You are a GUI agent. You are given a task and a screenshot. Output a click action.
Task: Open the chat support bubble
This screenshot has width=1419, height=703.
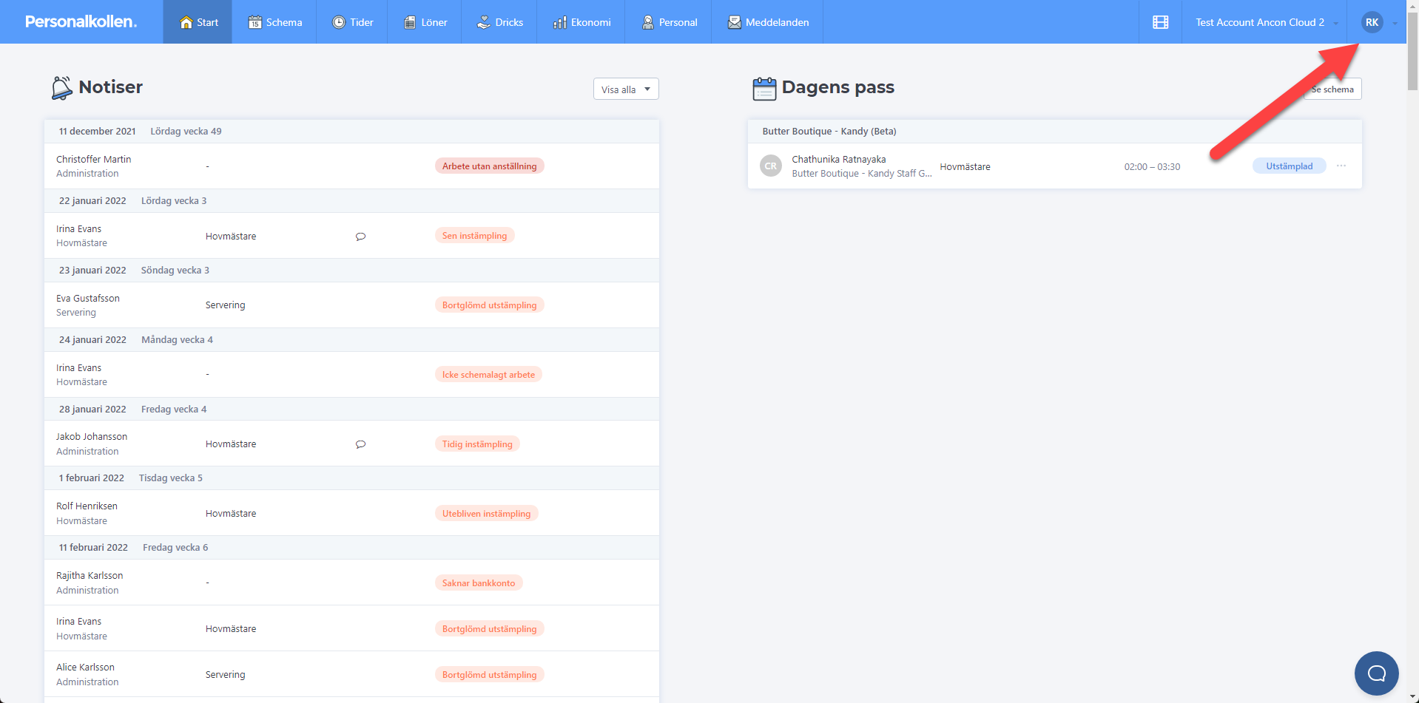point(1376,673)
